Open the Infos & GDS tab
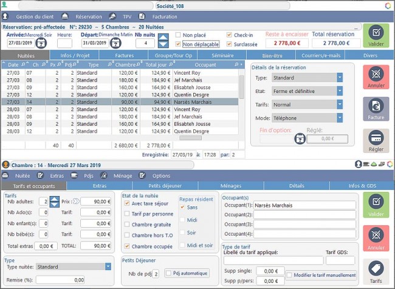Viewport: 395px width, 289px height. 362,186
